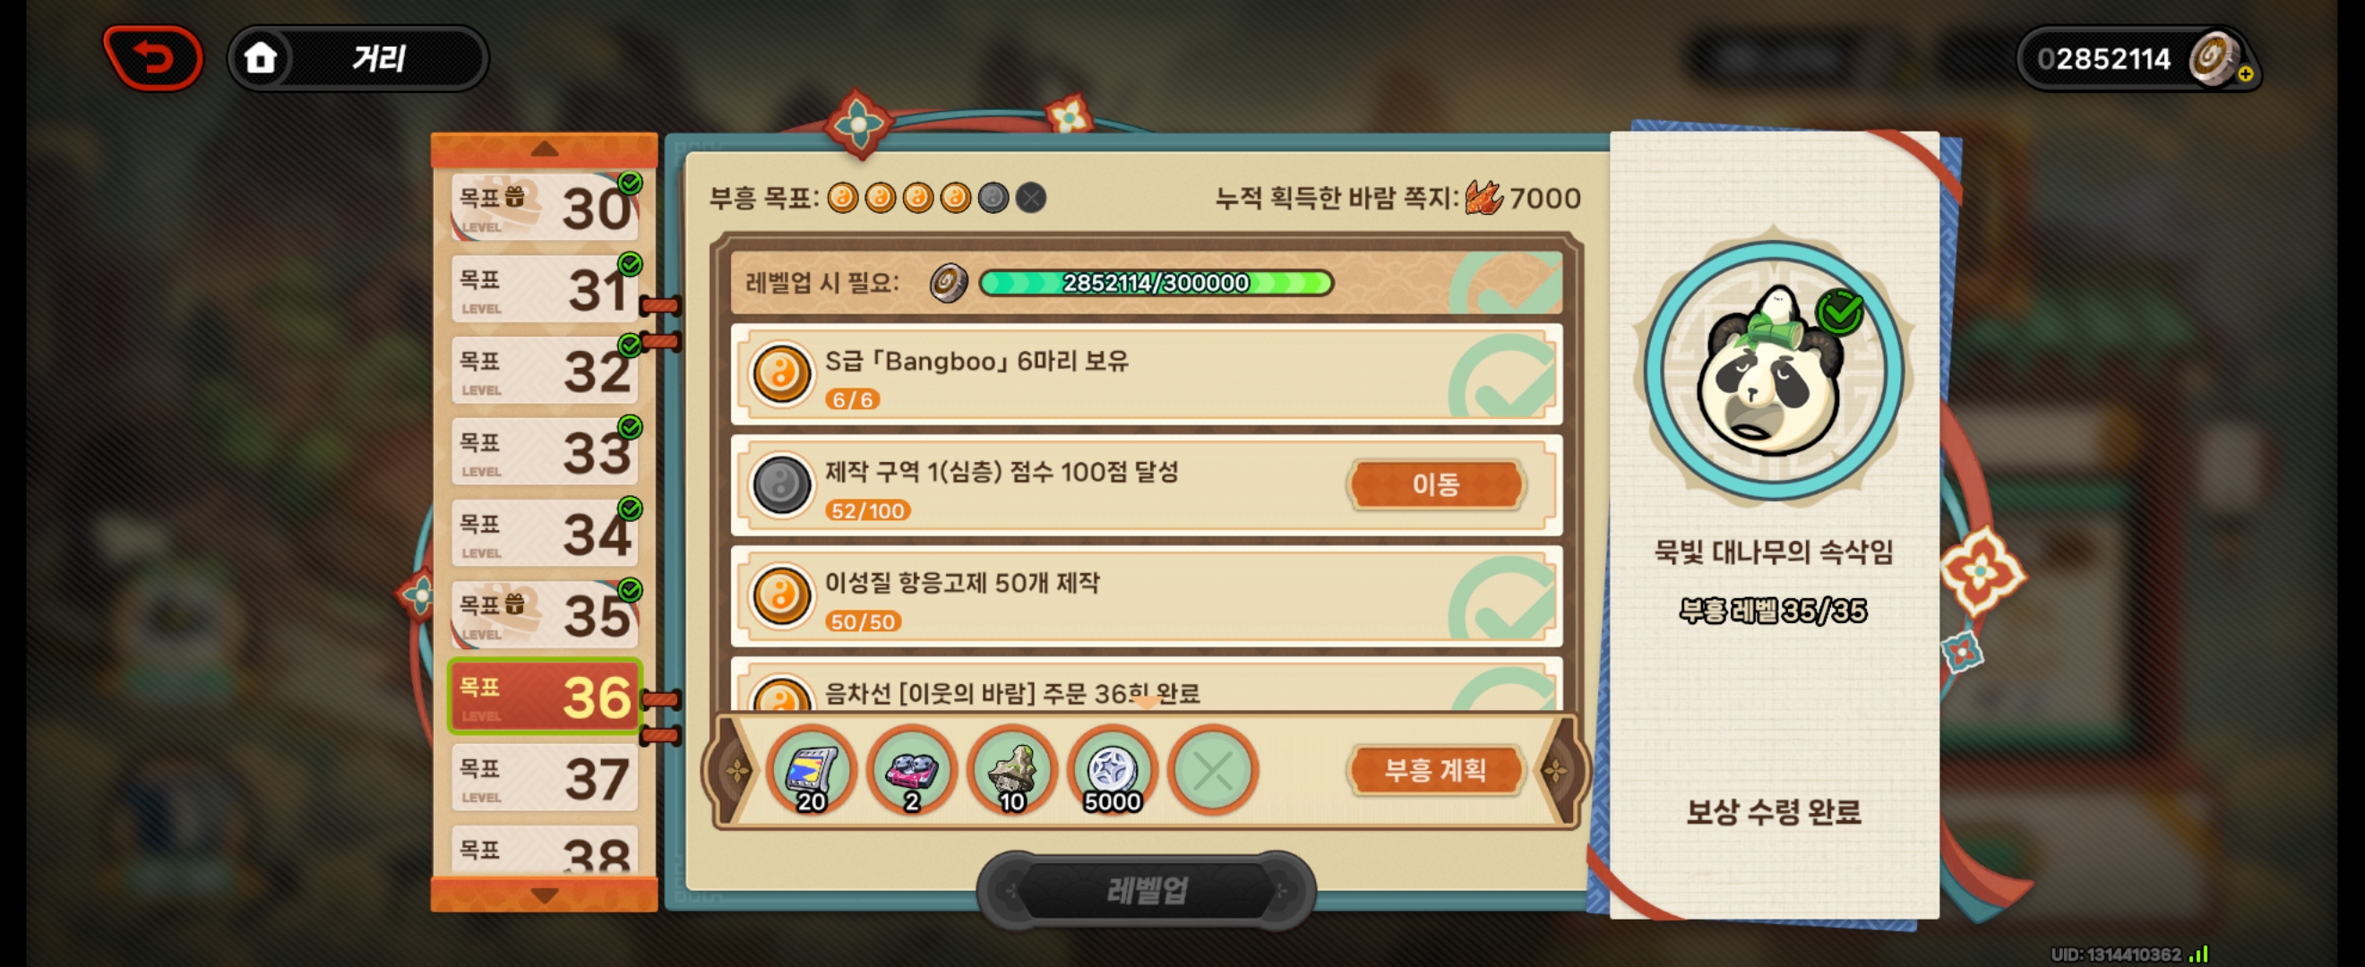Tap the empty X reward slot
Image resolution: width=2365 pixels, height=967 pixels.
click(1213, 771)
